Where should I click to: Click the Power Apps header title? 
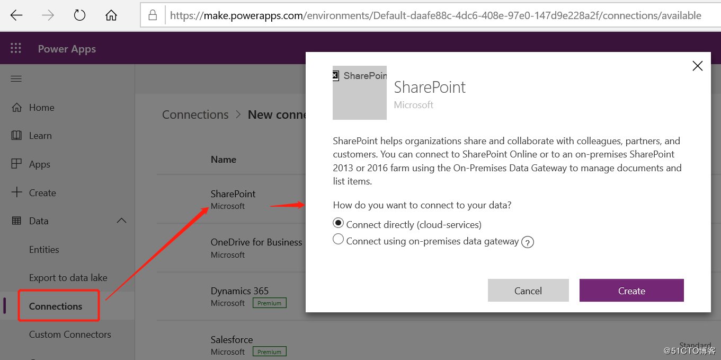point(67,49)
